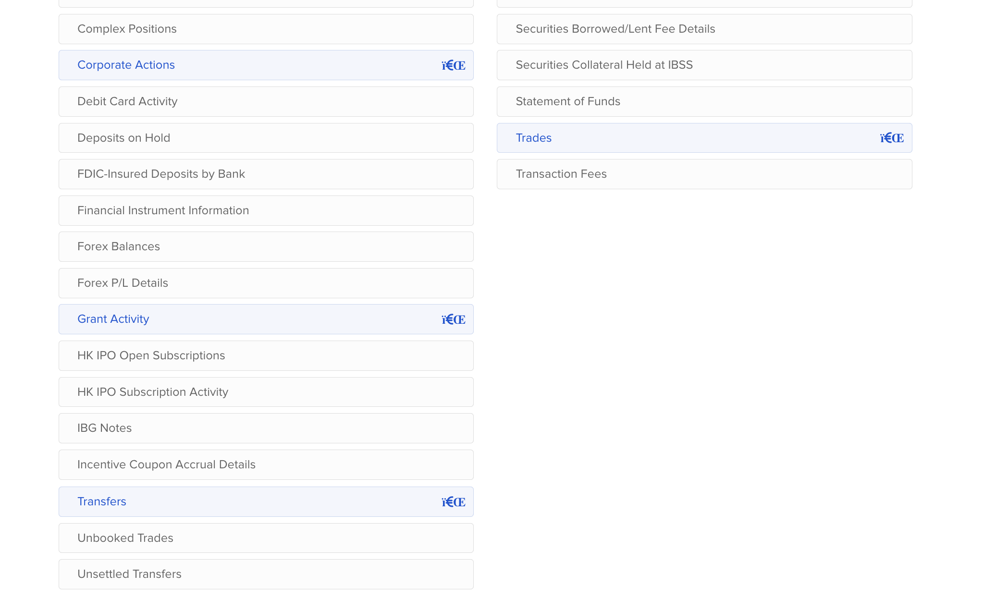The height and width of the screenshot is (611, 984).
Task: Click the Trades selected checkmark icon
Action: [891, 138]
